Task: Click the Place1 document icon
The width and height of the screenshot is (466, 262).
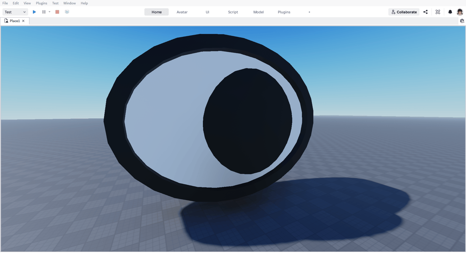Action: (x=6, y=21)
